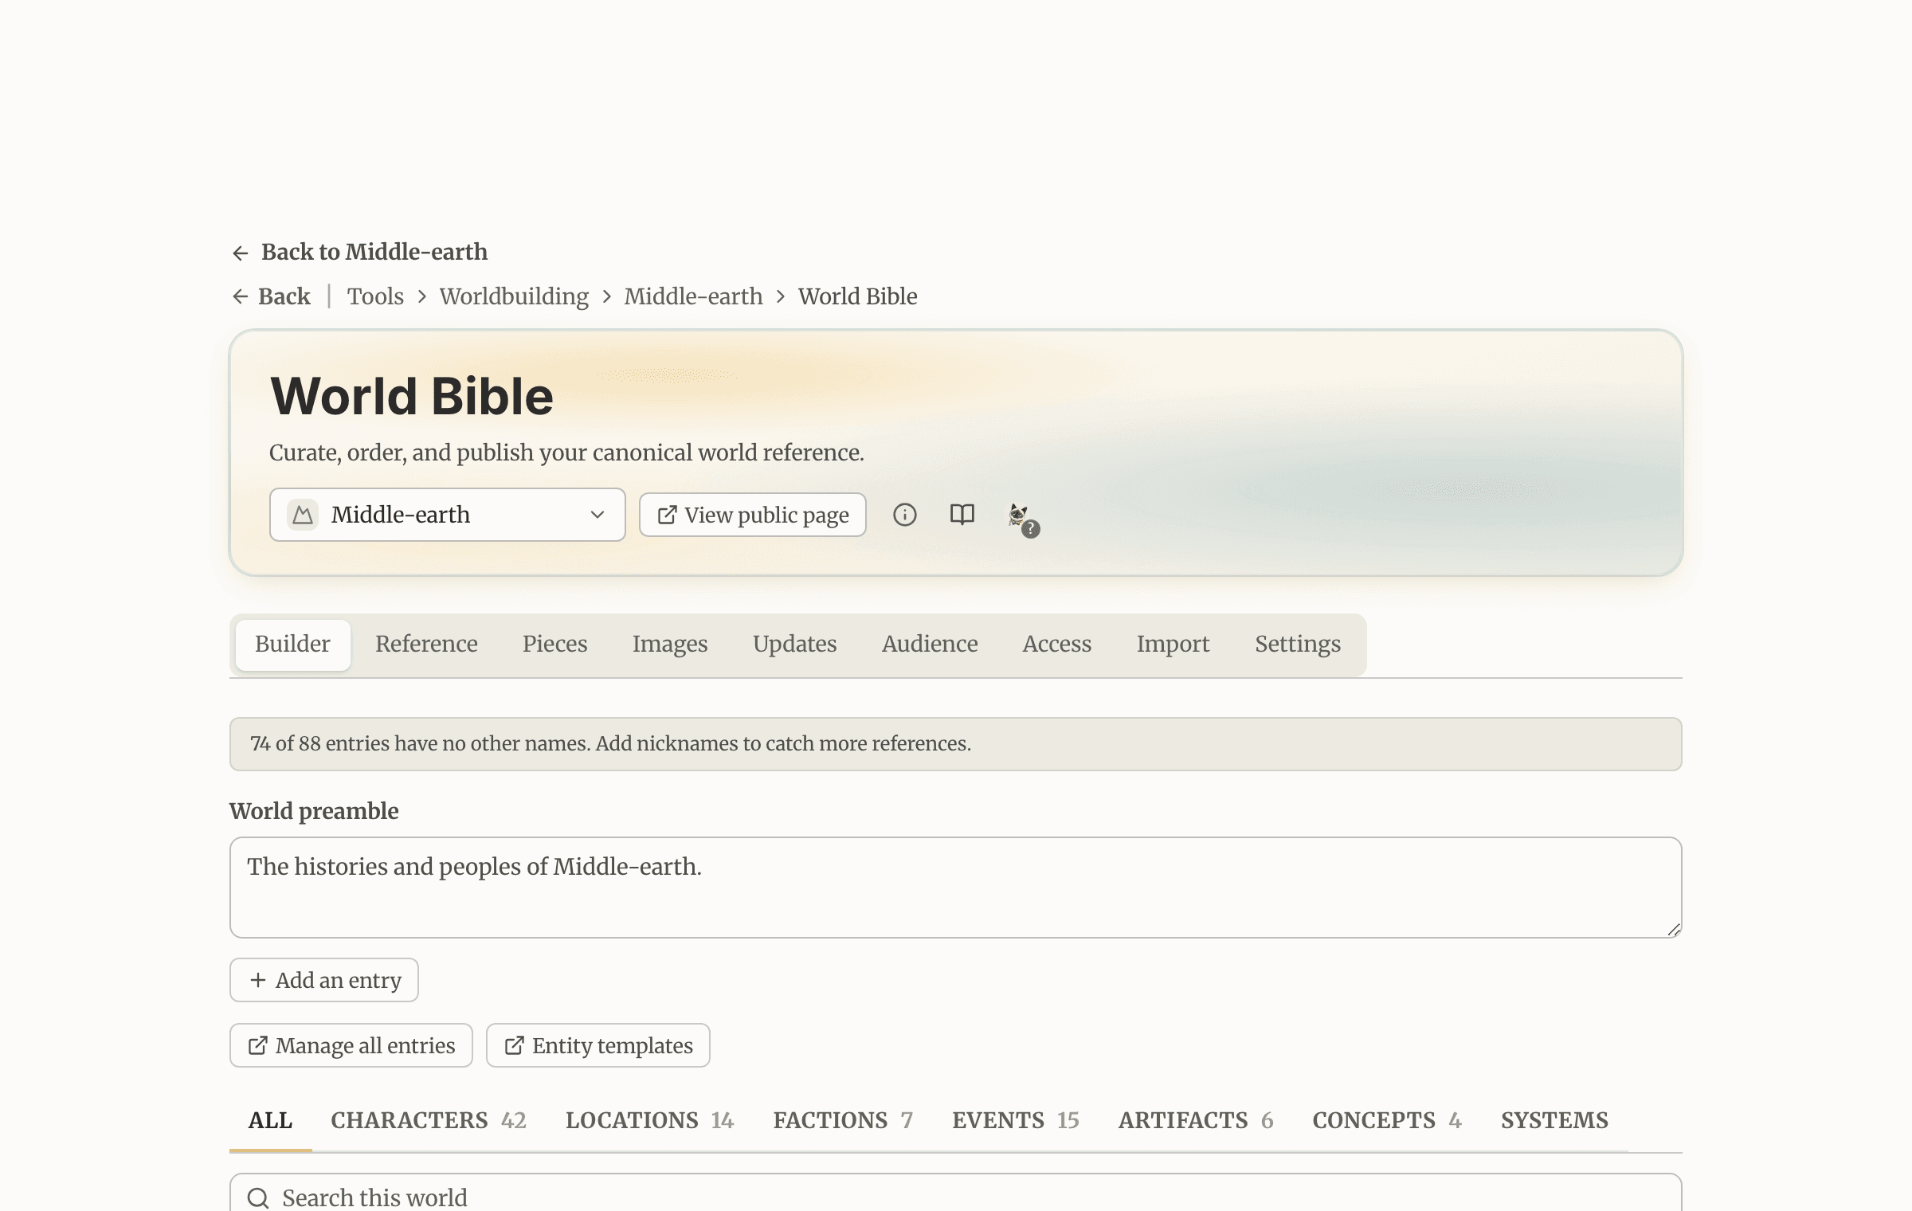Go to Middle-earth breadcrumb
The image size is (1912, 1211).
click(693, 296)
